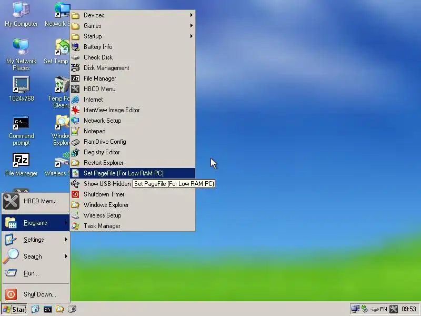
Task: Choose Shut Down... in Start menu
Action: [35, 294]
